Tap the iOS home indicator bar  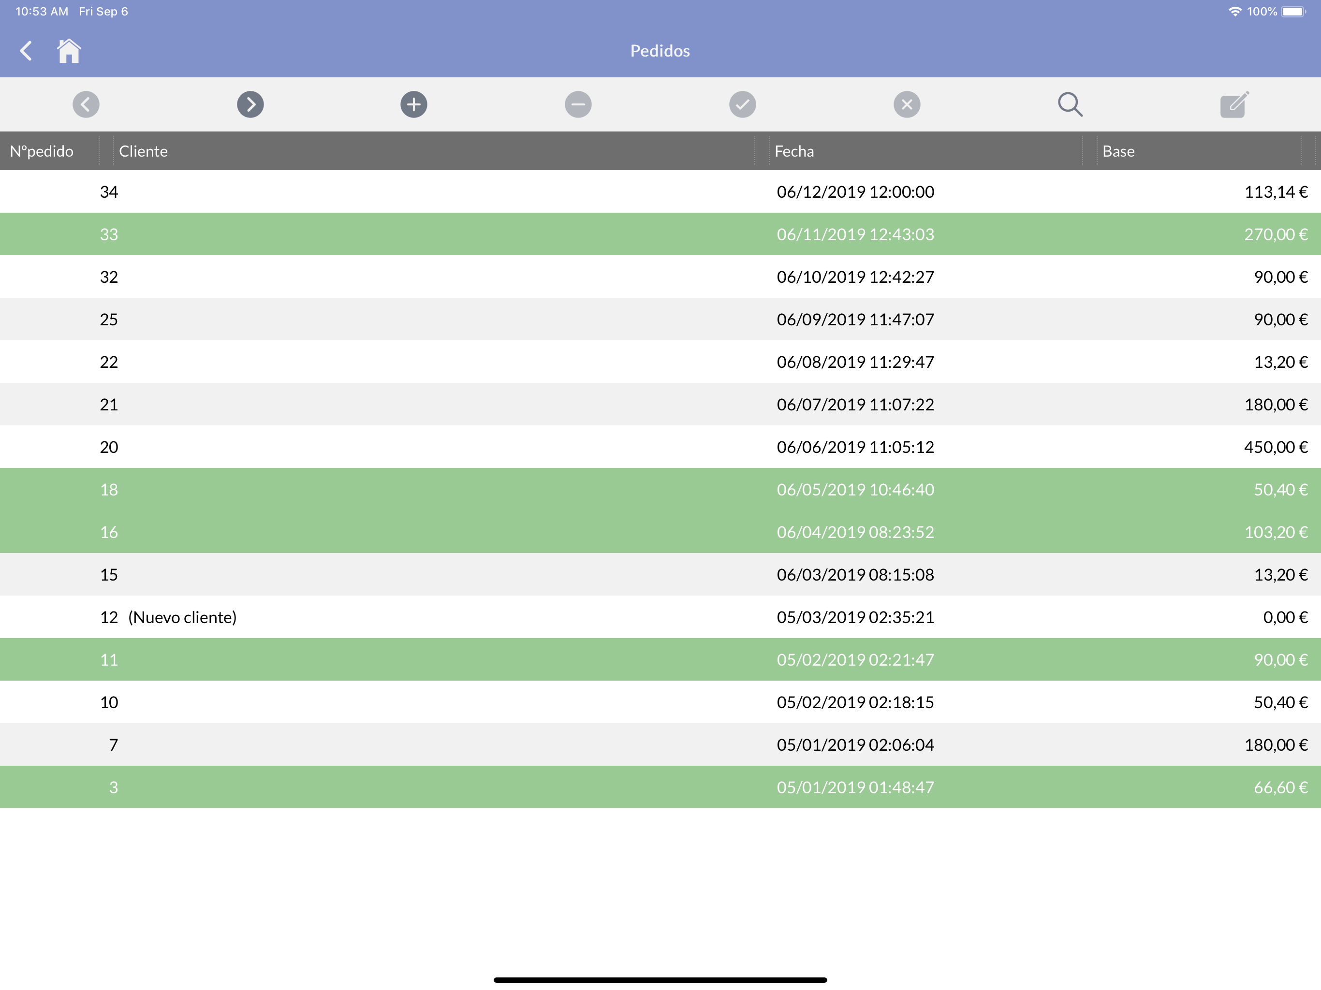click(660, 980)
